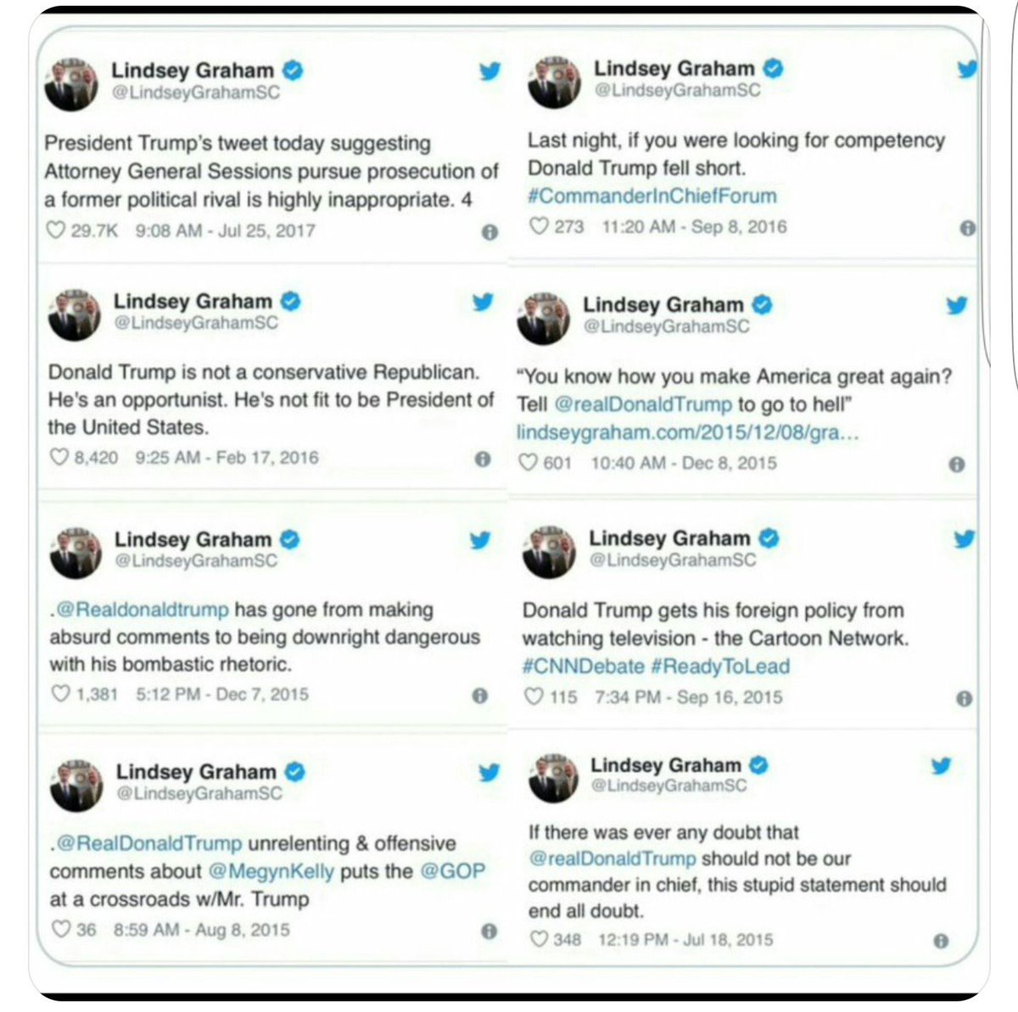Open the Twitter bird icon on the Dec 8, 2015 tweet
The width and height of the screenshot is (1018, 1012).
[956, 305]
